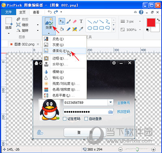Select the straight line shape
The height and width of the screenshot is (153, 162).
click(90, 22)
